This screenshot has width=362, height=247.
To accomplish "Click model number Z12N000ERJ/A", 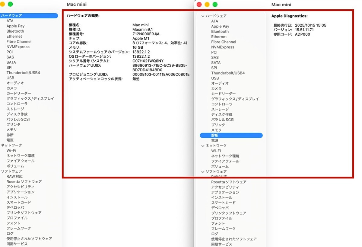I will (x=146, y=34).
